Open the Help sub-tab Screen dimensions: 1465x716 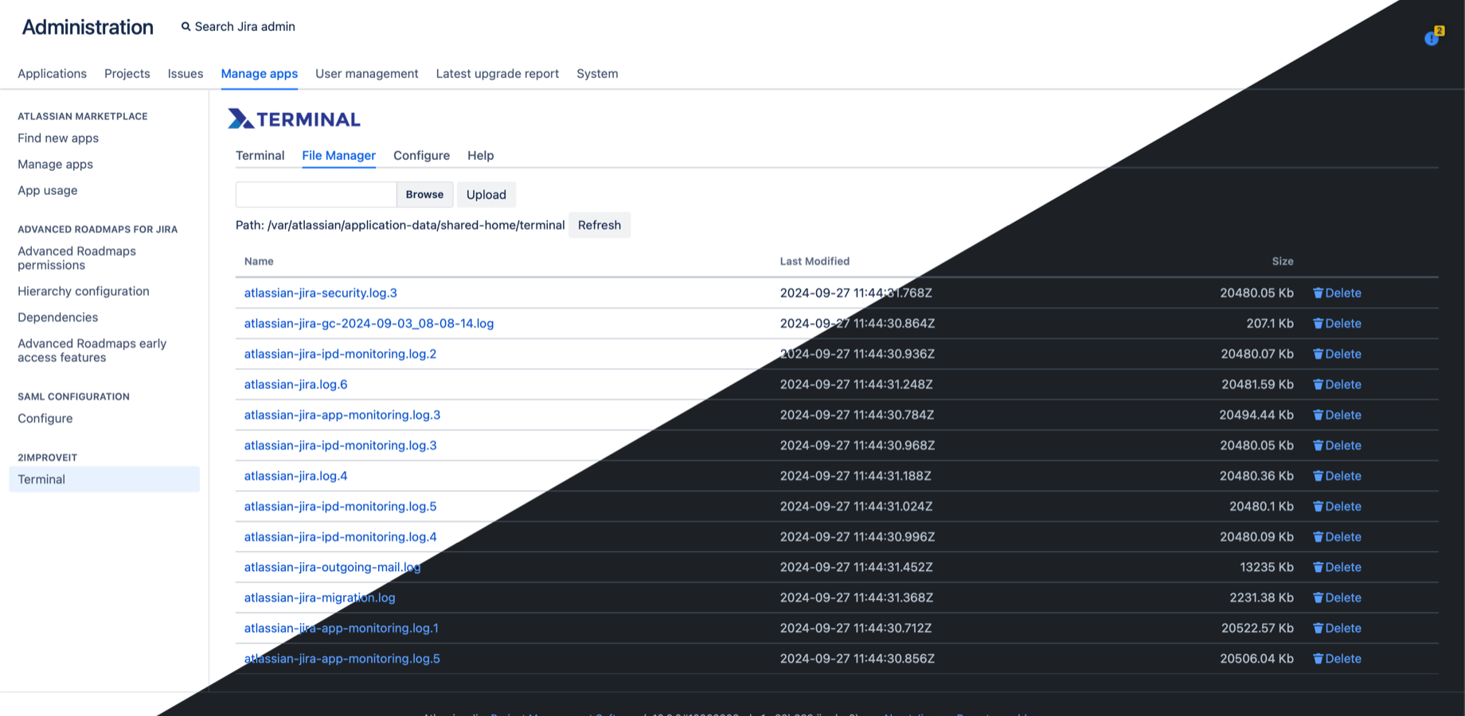click(x=480, y=155)
